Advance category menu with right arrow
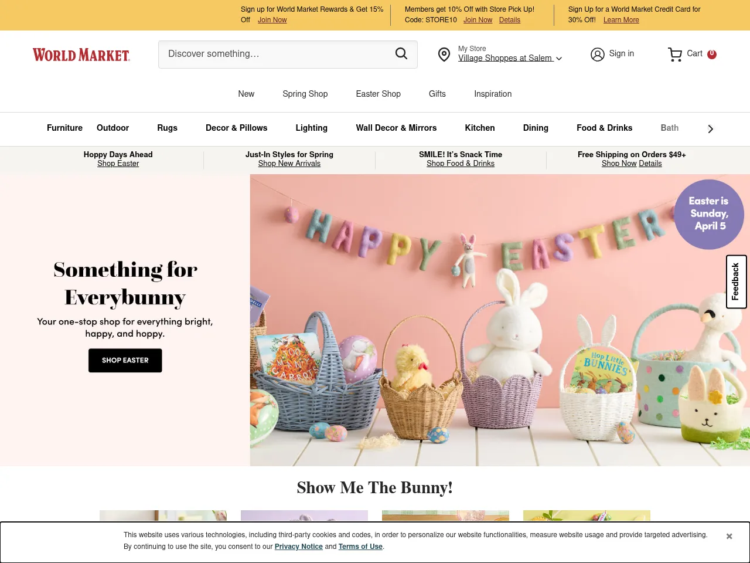 coord(710,129)
